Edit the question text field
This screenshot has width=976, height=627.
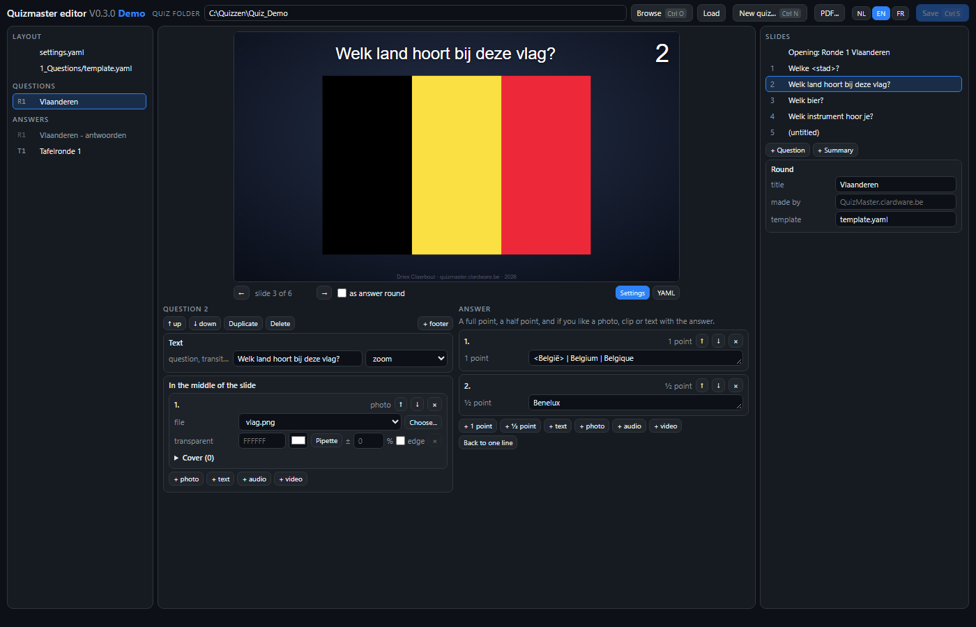click(298, 359)
